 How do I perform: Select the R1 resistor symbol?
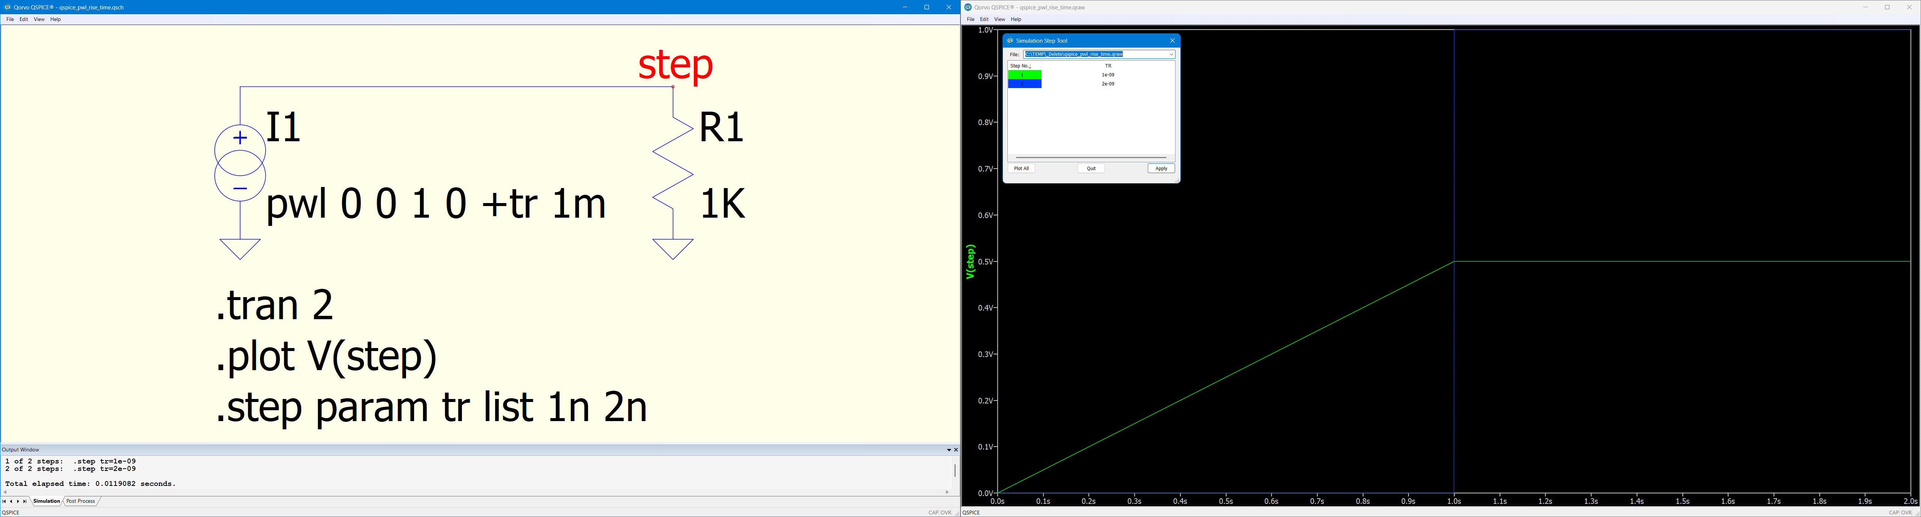pyautogui.click(x=673, y=162)
